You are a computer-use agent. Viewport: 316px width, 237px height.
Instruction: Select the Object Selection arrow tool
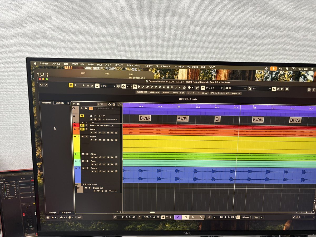point(135,87)
